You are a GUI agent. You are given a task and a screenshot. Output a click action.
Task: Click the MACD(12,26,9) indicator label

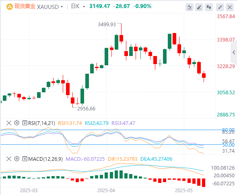[x=45, y=159]
